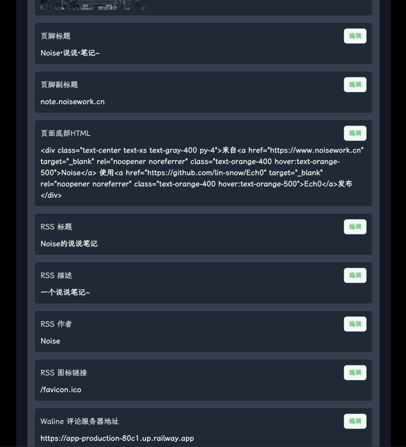The width and height of the screenshot is (406, 447).
Task: Click the note.noisework.cn subtitle value
Action: [73, 101]
